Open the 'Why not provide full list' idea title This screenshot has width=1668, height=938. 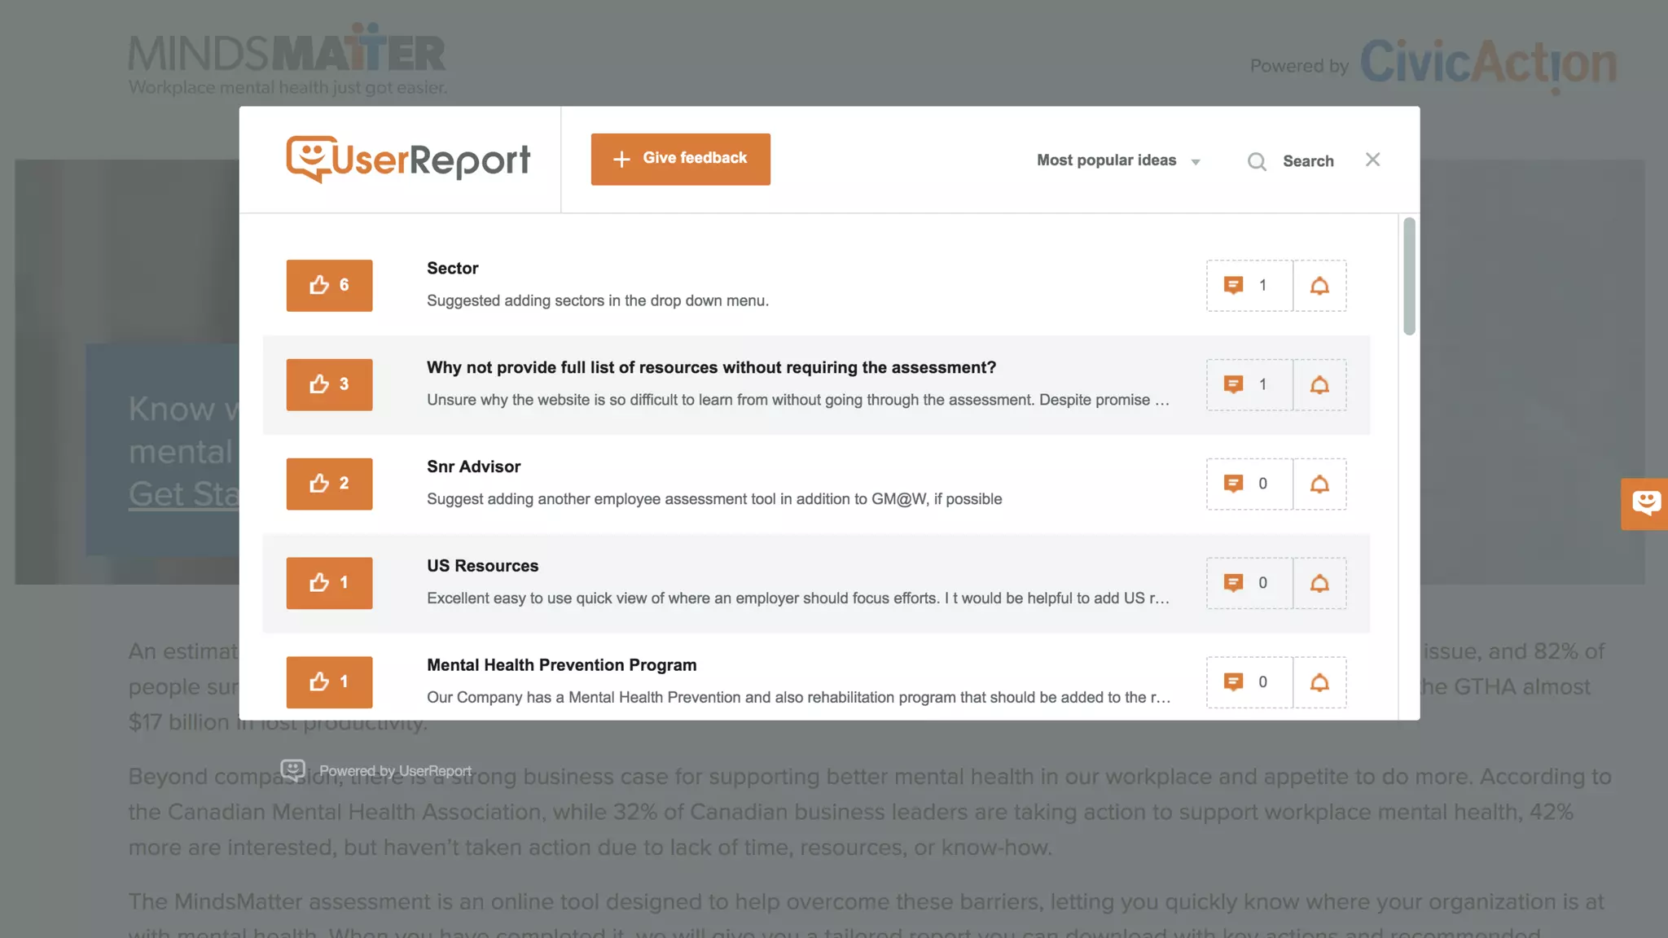711,367
